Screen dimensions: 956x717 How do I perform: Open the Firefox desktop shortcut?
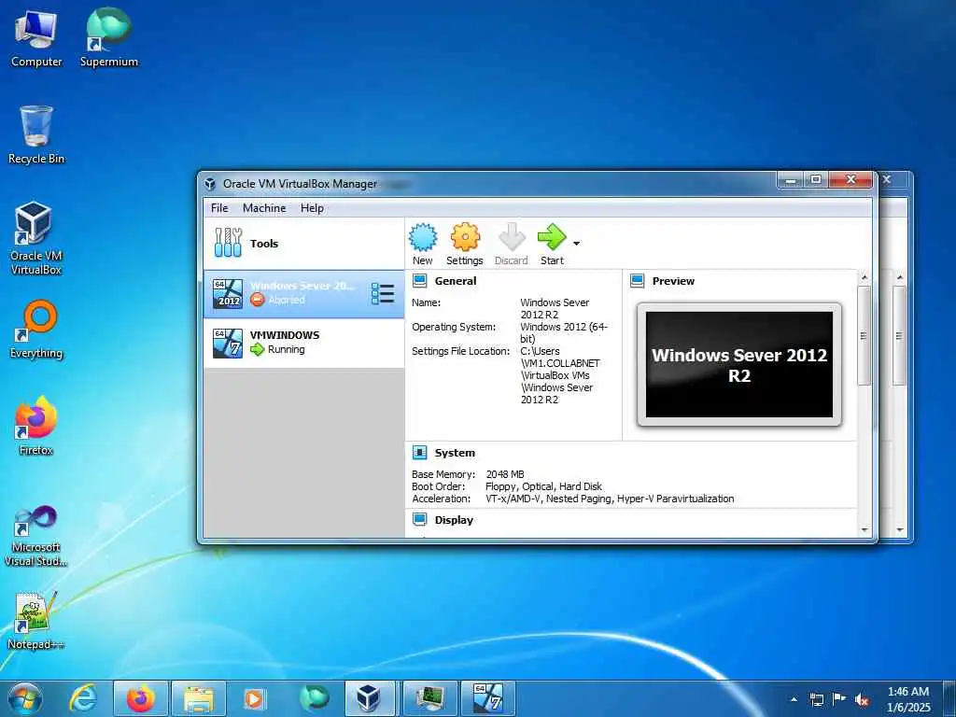coord(36,426)
